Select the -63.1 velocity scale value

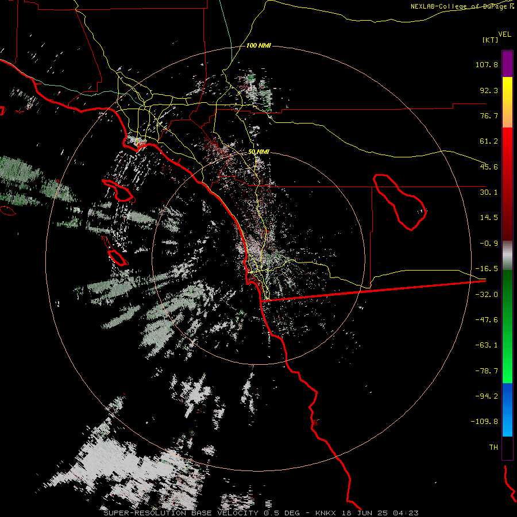tap(487, 345)
